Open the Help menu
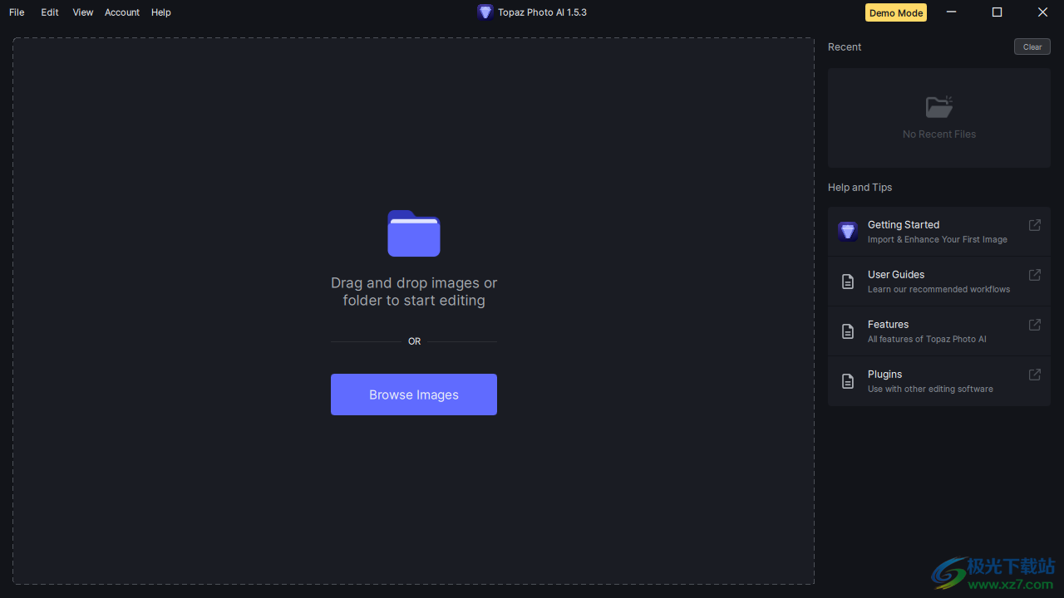Viewport: 1064px width, 598px height. point(161,12)
